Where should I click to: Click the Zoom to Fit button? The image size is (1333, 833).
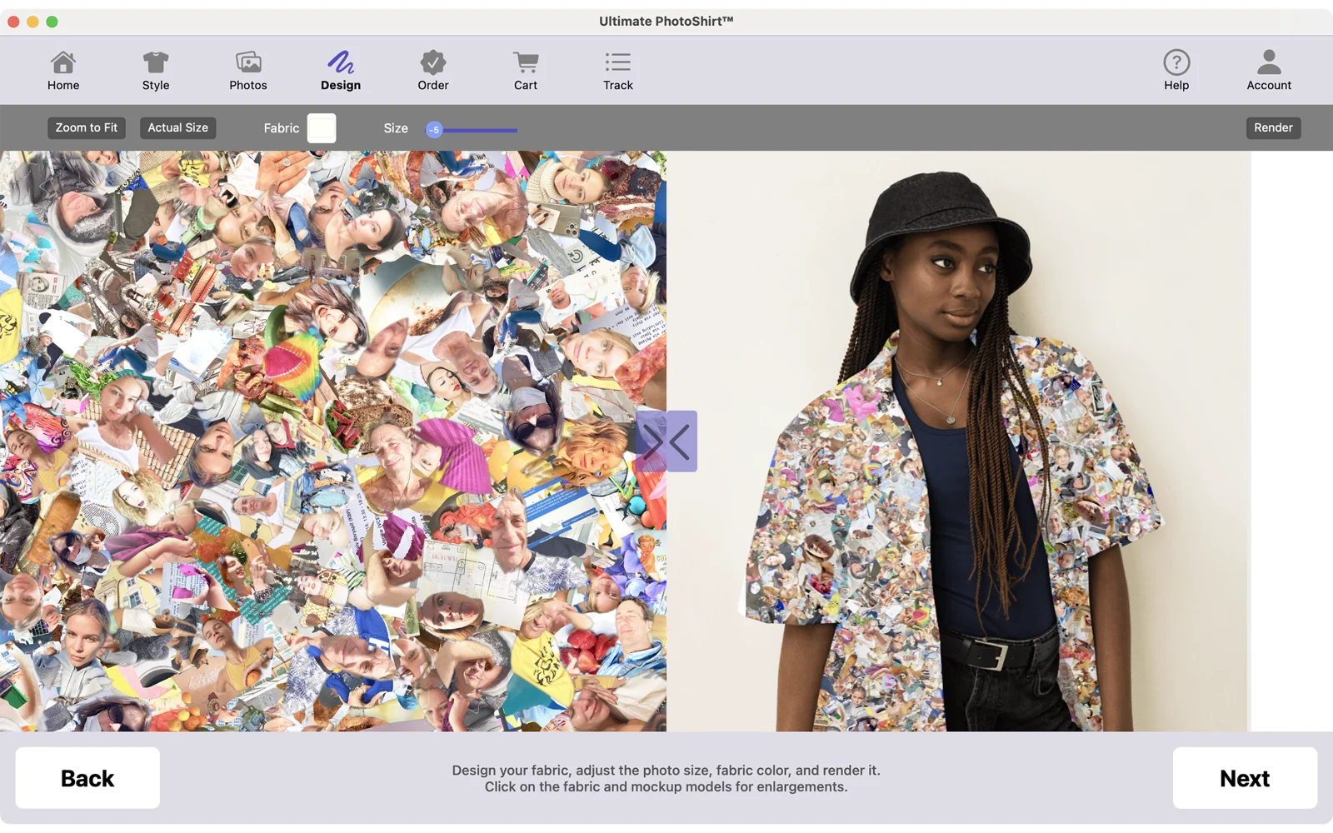87,127
